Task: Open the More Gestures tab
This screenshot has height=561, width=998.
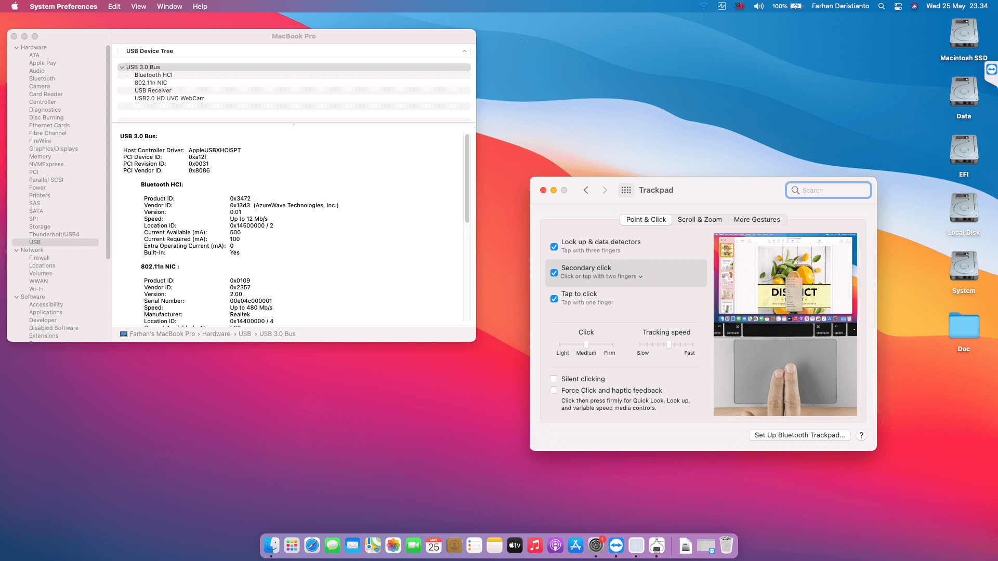Action: (757, 220)
